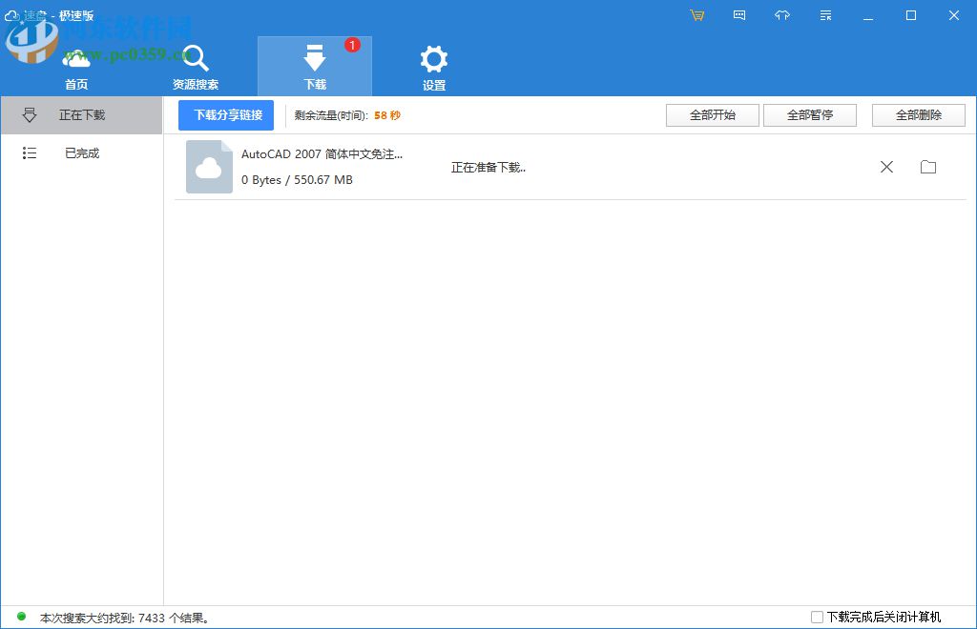977x629 pixels.
Task: Click the 全部开始 button
Action: click(712, 114)
